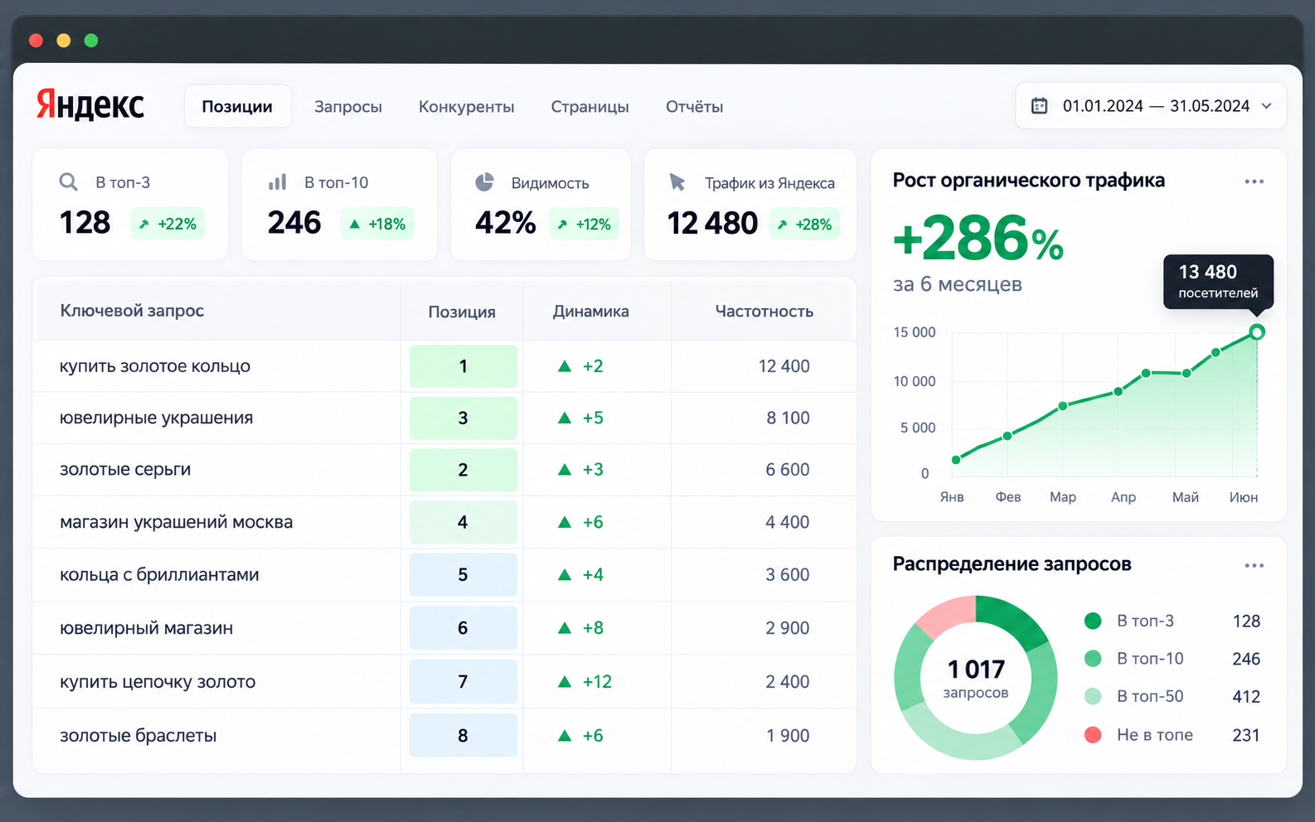The width and height of the screenshot is (1315, 822).
Task: Click the Май label on chart axis
Action: coord(1186,497)
